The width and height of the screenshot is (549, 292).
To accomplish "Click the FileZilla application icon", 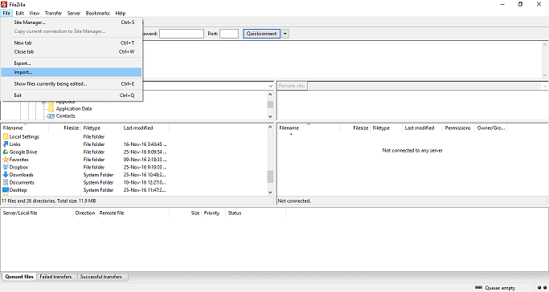I will [x=3, y=4].
